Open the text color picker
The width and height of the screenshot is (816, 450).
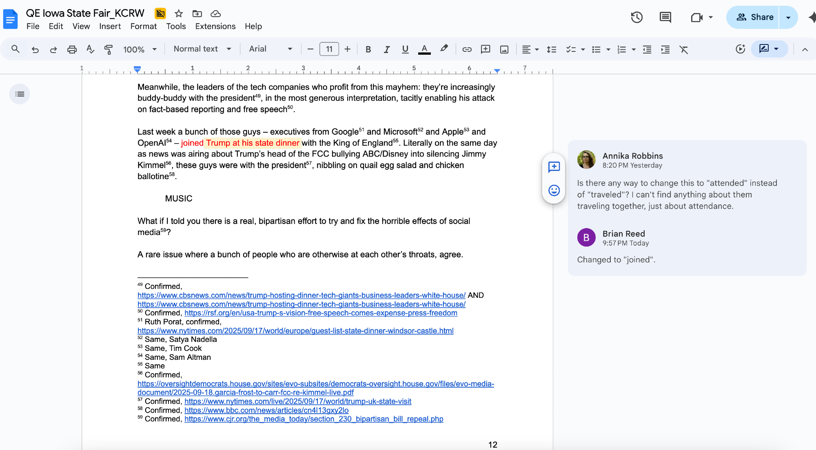pos(424,49)
